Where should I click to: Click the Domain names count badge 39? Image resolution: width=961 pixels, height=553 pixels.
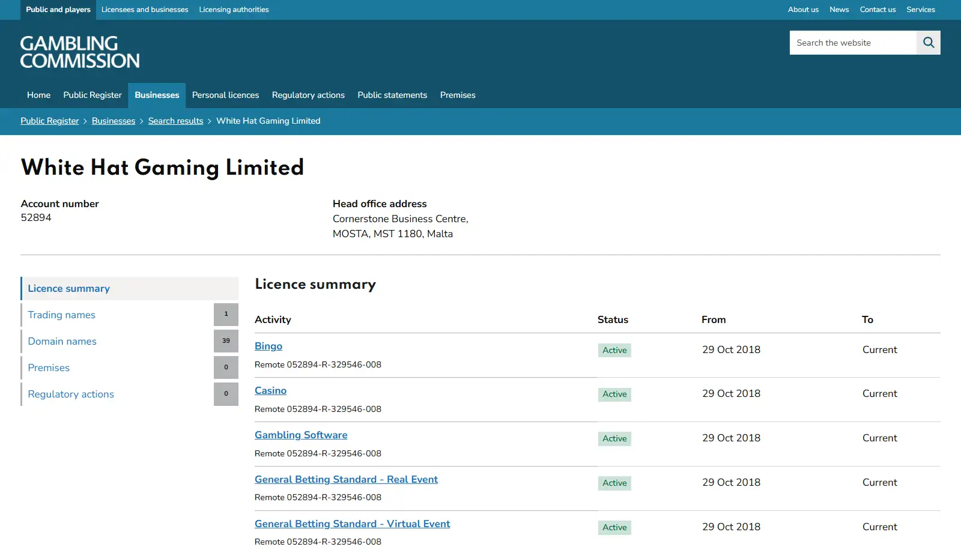point(226,341)
